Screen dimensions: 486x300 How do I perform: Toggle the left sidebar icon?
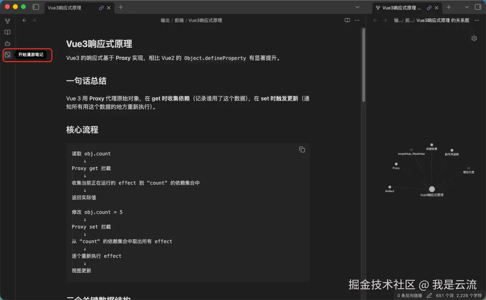[36, 7]
